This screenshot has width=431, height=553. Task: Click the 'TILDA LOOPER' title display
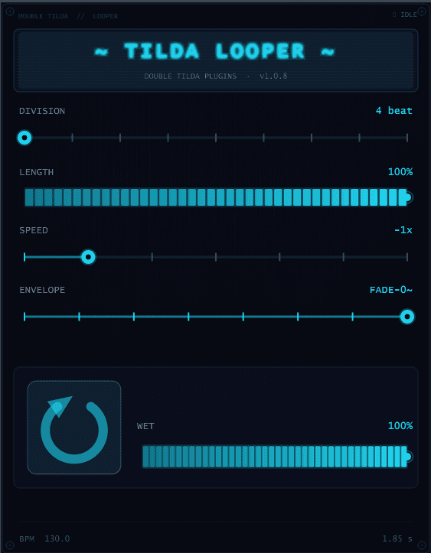click(216, 52)
